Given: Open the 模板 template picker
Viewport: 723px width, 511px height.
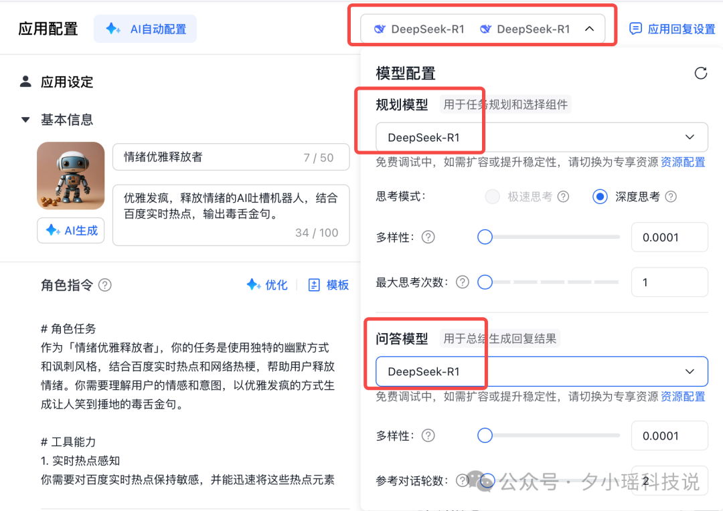Looking at the screenshot, I should 328,285.
